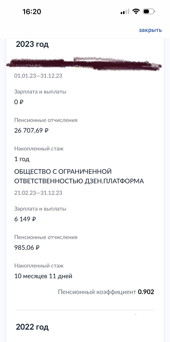Select the ruble symbol next to 0
The image size is (170, 342).
coord(21,102)
